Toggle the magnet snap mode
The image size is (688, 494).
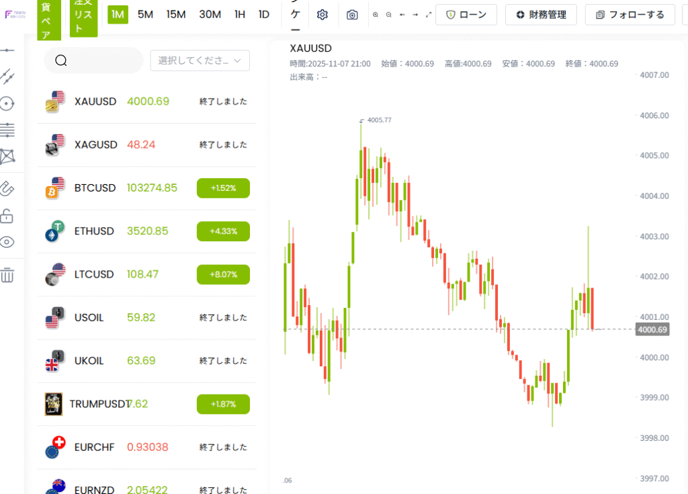point(7,188)
